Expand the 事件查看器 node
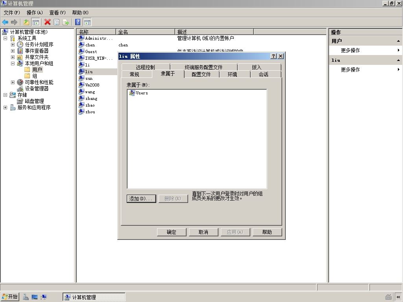The image size is (403, 302). pyautogui.click(x=13, y=51)
